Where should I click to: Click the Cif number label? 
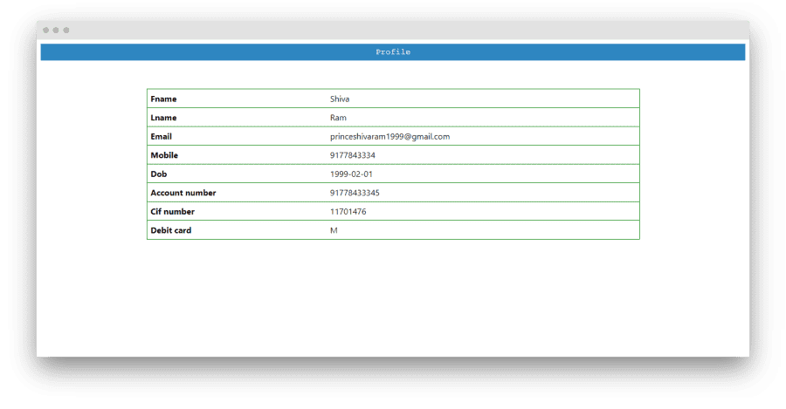(172, 212)
